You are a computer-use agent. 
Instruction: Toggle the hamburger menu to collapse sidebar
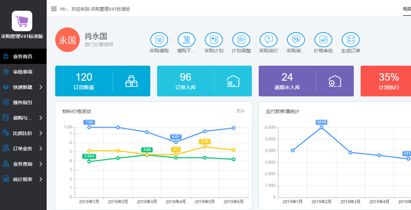click(54, 9)
